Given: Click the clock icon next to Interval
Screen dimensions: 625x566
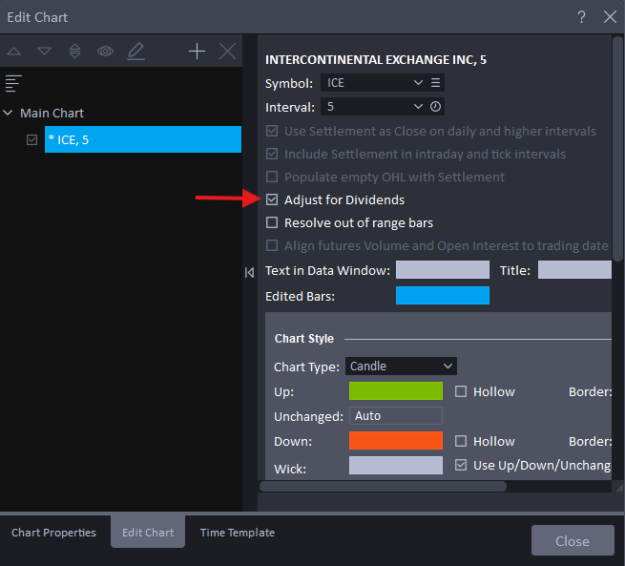Looking at the screenshot, I should [x=436, y=107].
